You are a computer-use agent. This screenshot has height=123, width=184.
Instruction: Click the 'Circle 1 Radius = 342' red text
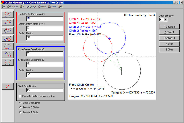(82, 23)
